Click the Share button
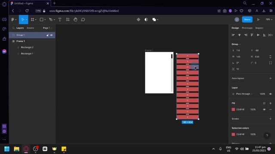The height and width of the screenshot is (154, 275). (247, 20)
